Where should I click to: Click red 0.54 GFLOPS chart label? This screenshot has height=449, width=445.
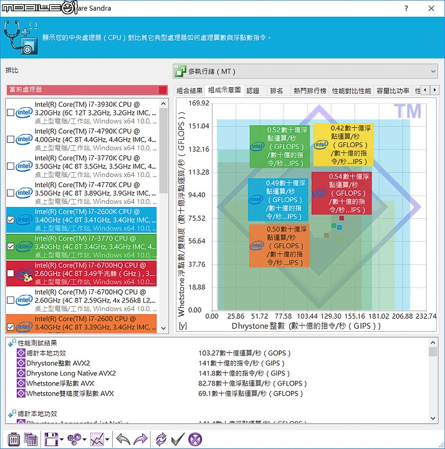(342, 193)
